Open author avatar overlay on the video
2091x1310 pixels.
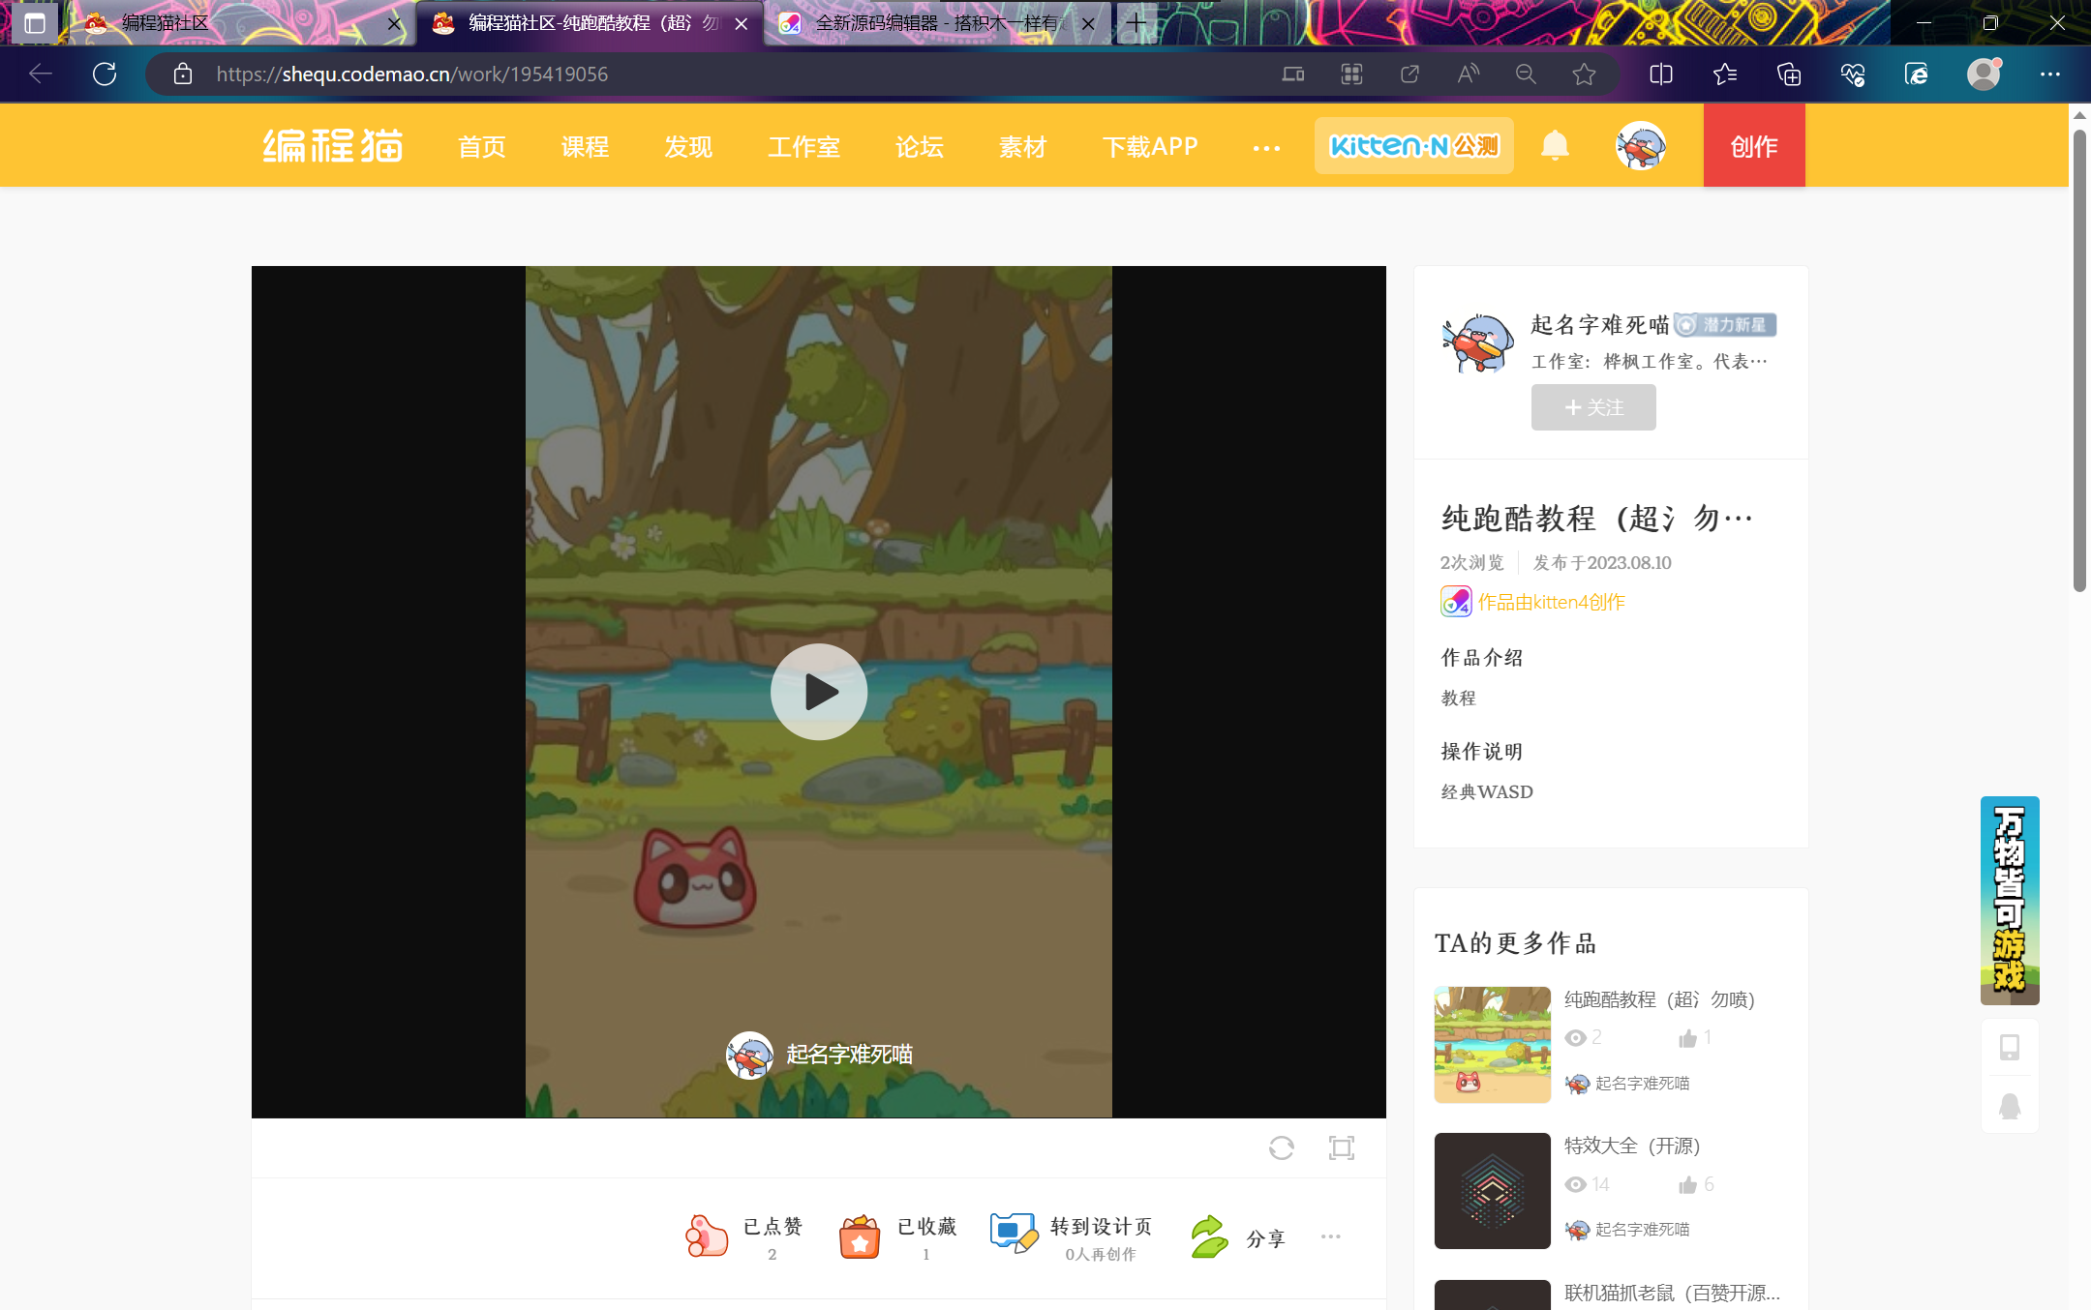pos(750,1055)
